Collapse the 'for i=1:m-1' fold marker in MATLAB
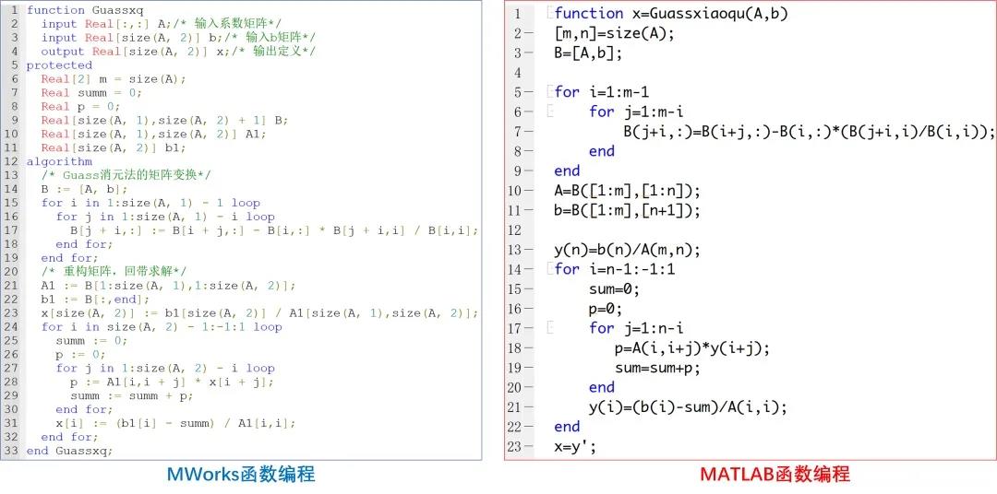Screen dimensions: 997x494 point(549,92)
